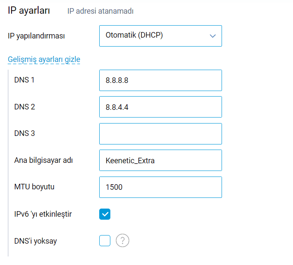Click inside the empty DNS 3 field
293x265 pixels.
160,134
